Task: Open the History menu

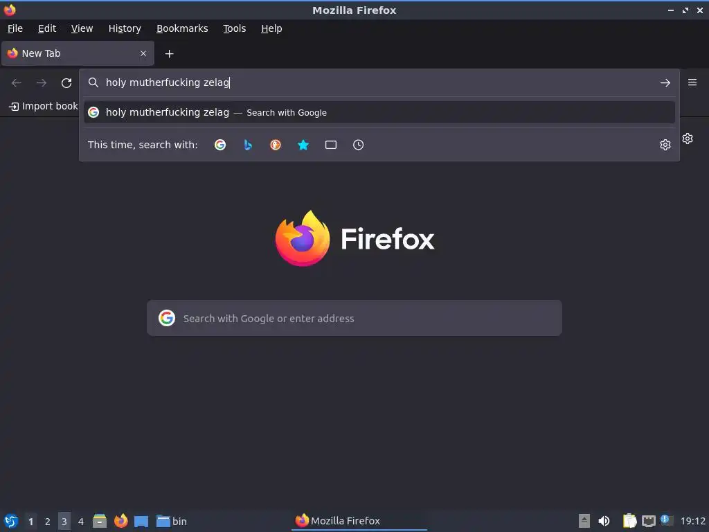Action: pyautogui.click(x=125, y=28)
